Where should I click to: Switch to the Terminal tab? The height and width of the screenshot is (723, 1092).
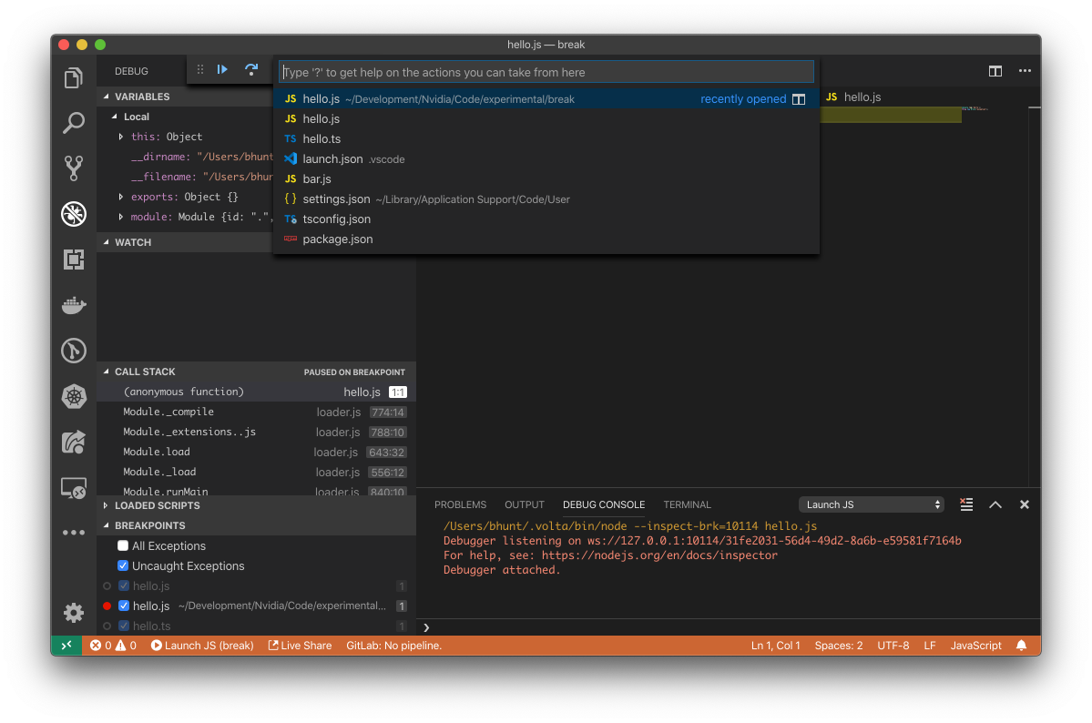pos(687,504)
